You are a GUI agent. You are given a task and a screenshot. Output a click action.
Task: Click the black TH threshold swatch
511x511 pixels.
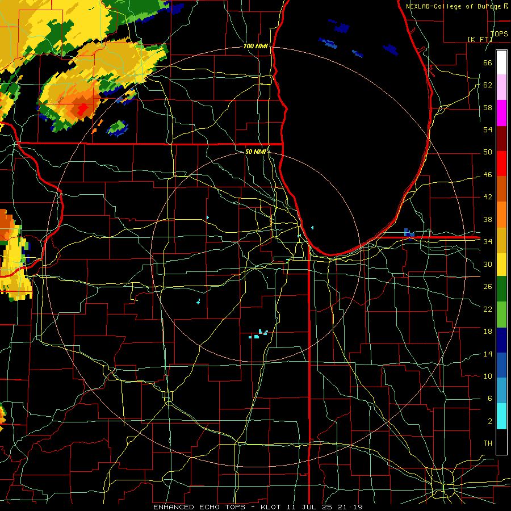point(501,442)
